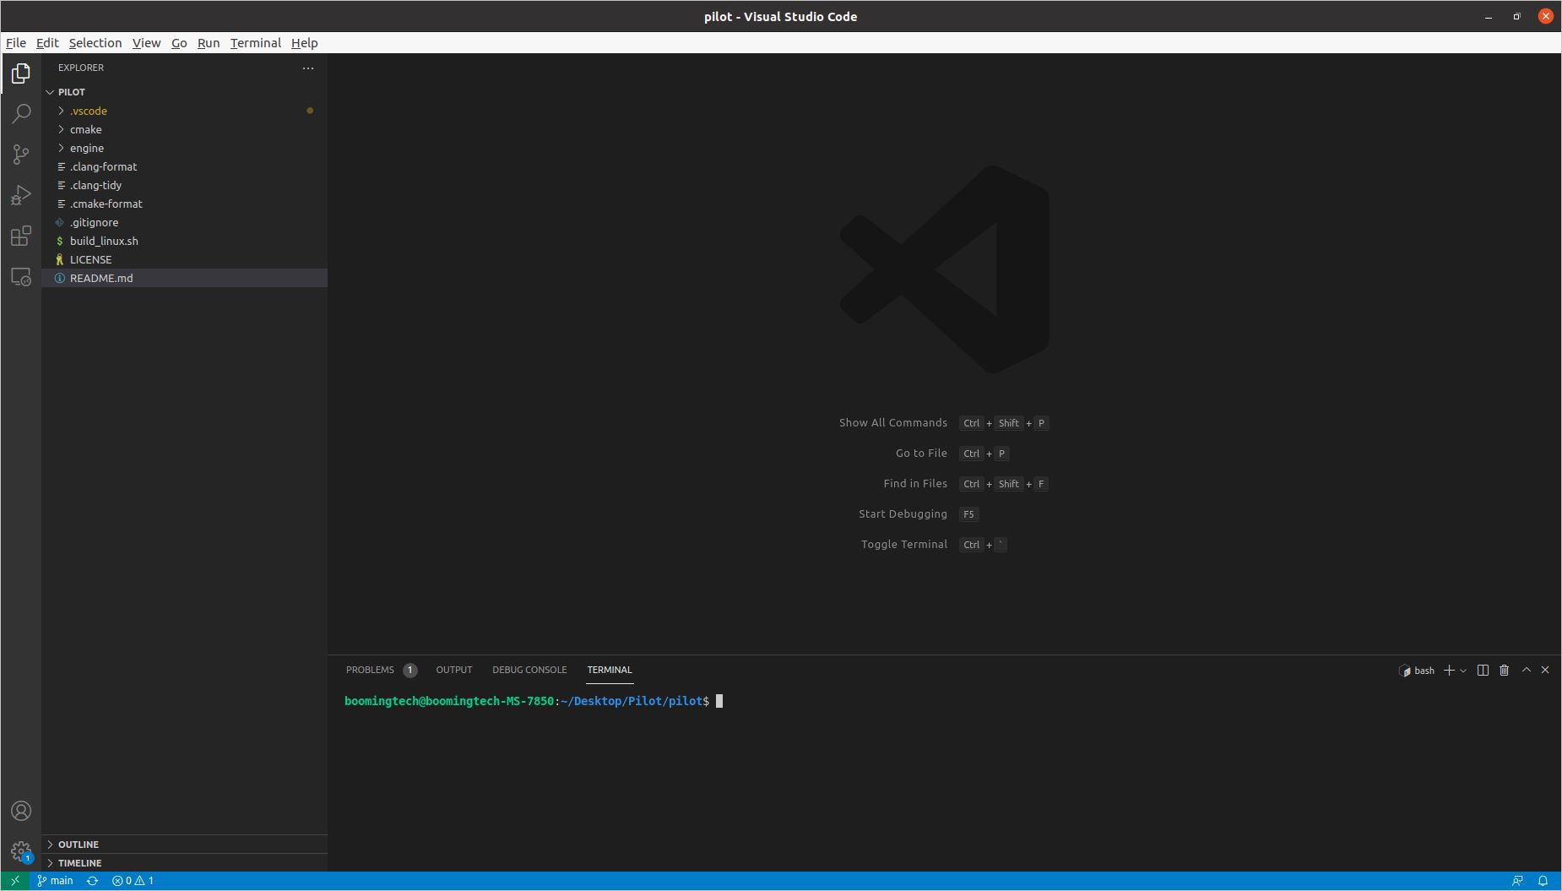Maximize the panel size with caret
Image resolution: width=1562 pixels, height=891 pixels.
pyautogui.click(x=1526, y=670)
